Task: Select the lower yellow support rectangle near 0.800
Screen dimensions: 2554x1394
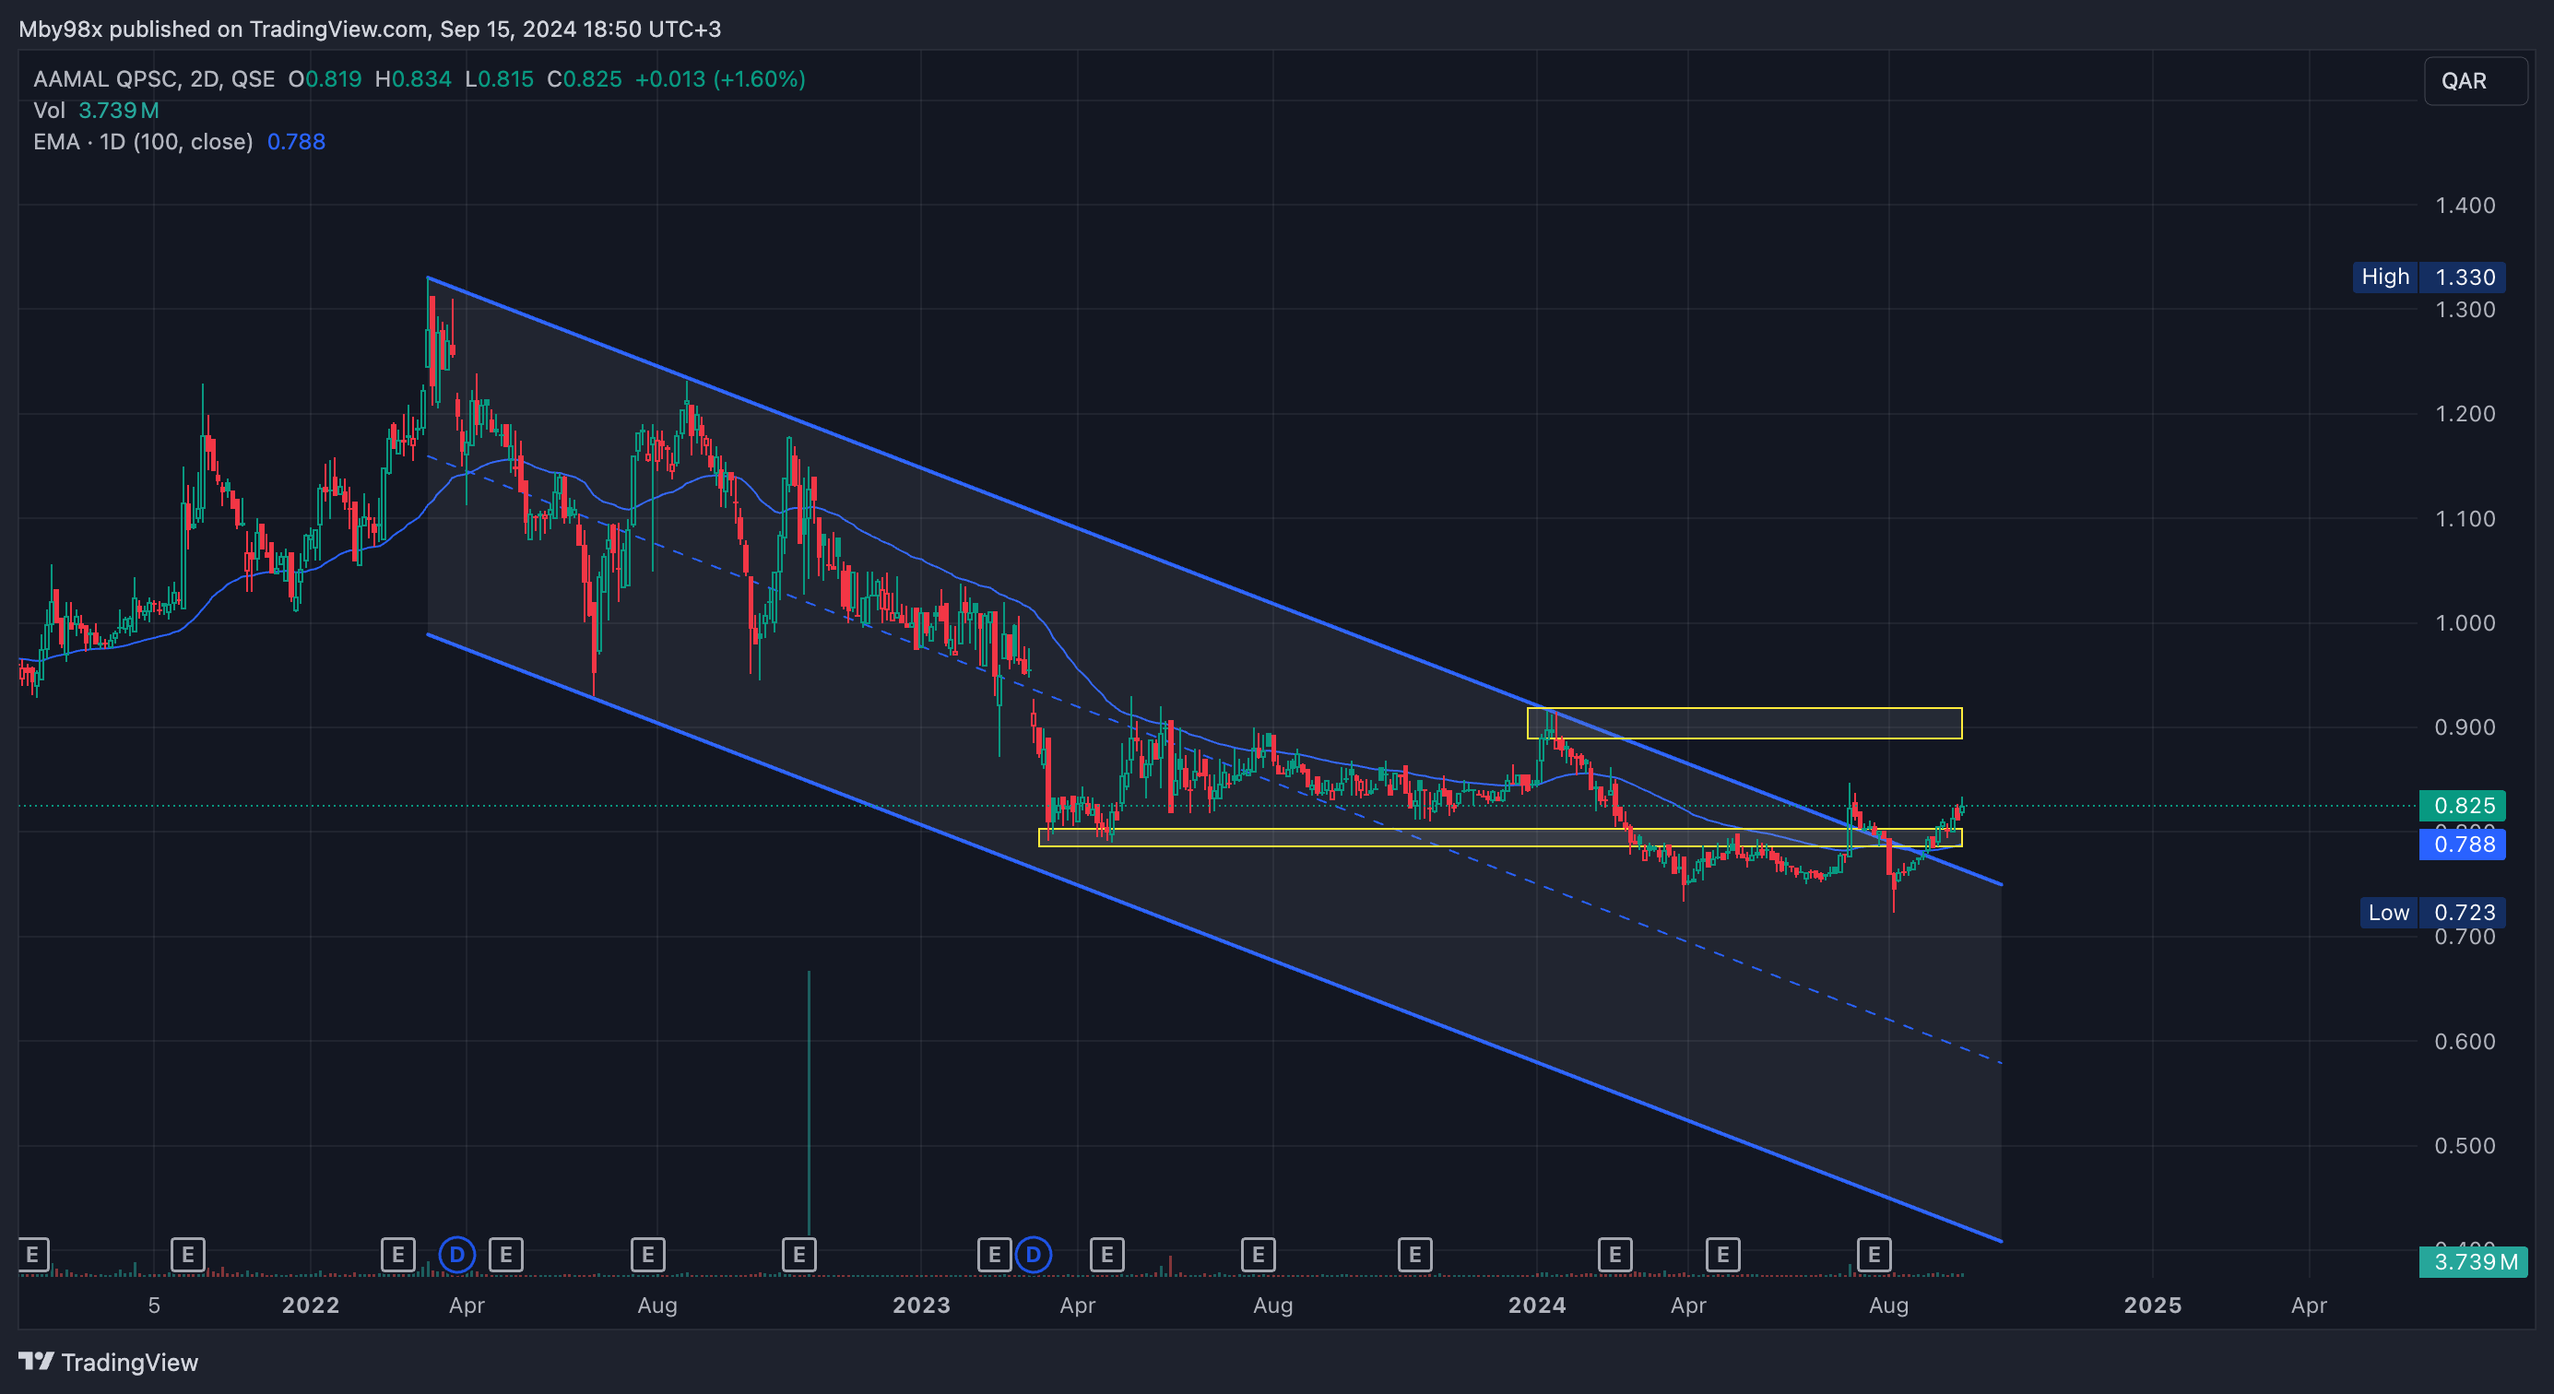Action: pyautogui.click(x=1500, y=837)
